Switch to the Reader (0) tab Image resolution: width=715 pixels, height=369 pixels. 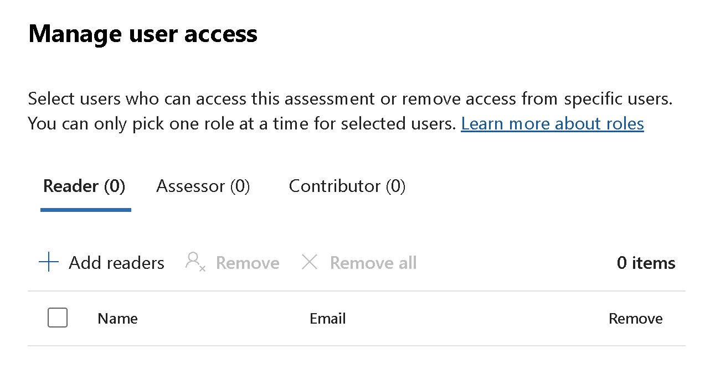coord(84,186)
